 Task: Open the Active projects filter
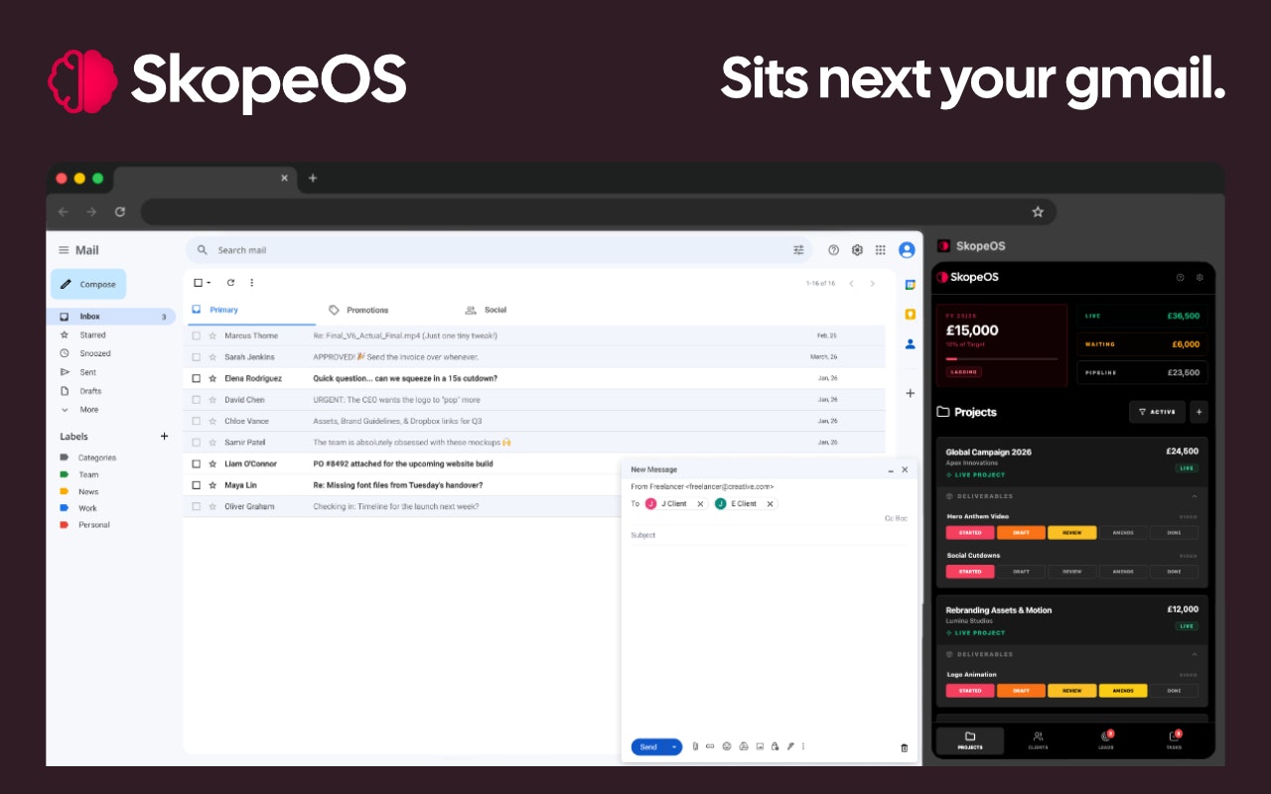click(x=1157, y=412)
